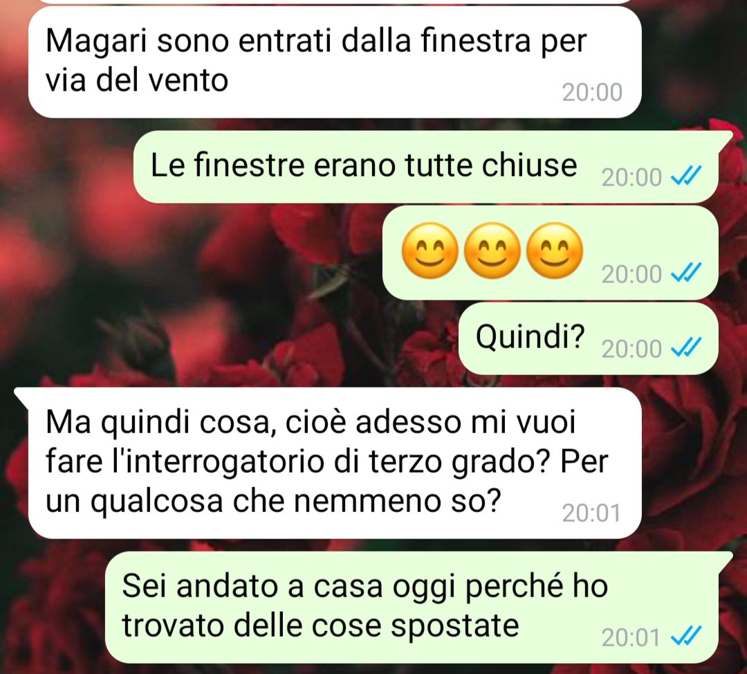
Task: Click read ticks on 'cose spostate' message
Action: coord(686,637)
